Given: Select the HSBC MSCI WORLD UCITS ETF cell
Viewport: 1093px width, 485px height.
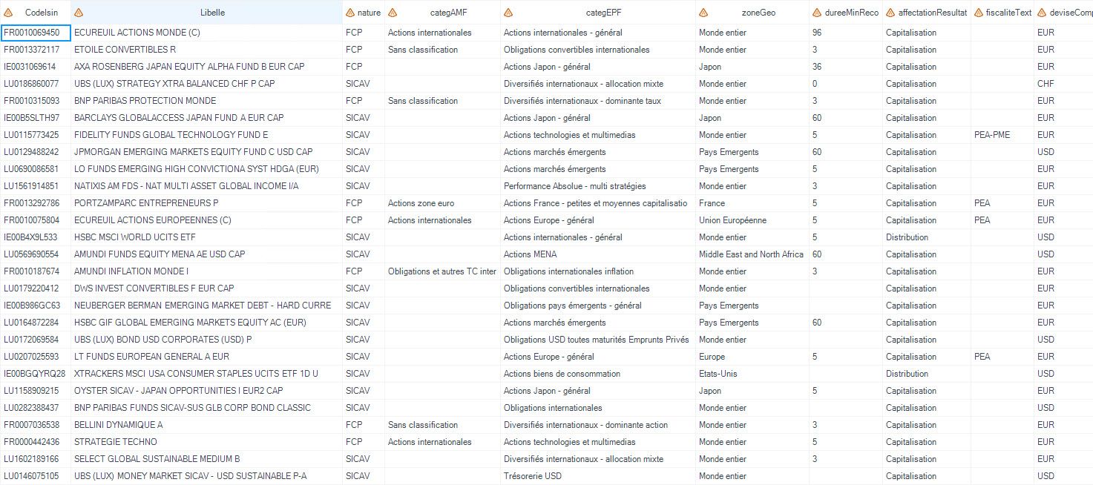Looking at the screenshot, I should 207,237.
